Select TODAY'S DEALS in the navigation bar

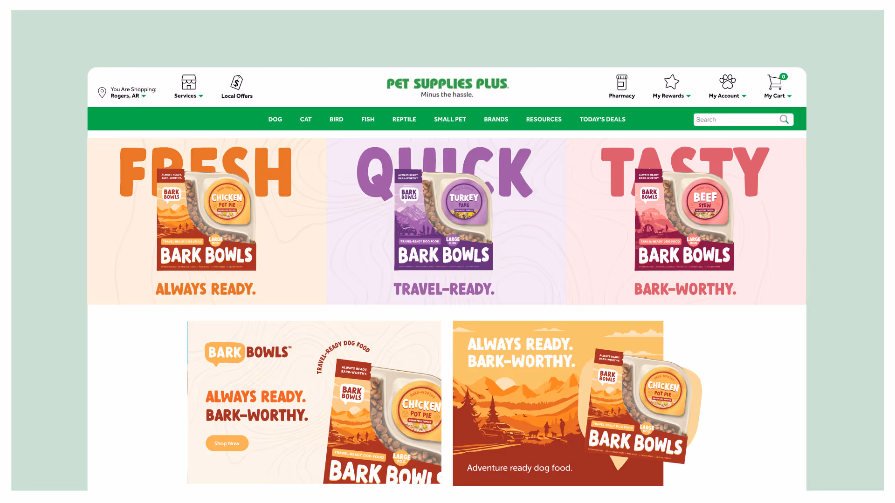[x=602, y=119]
